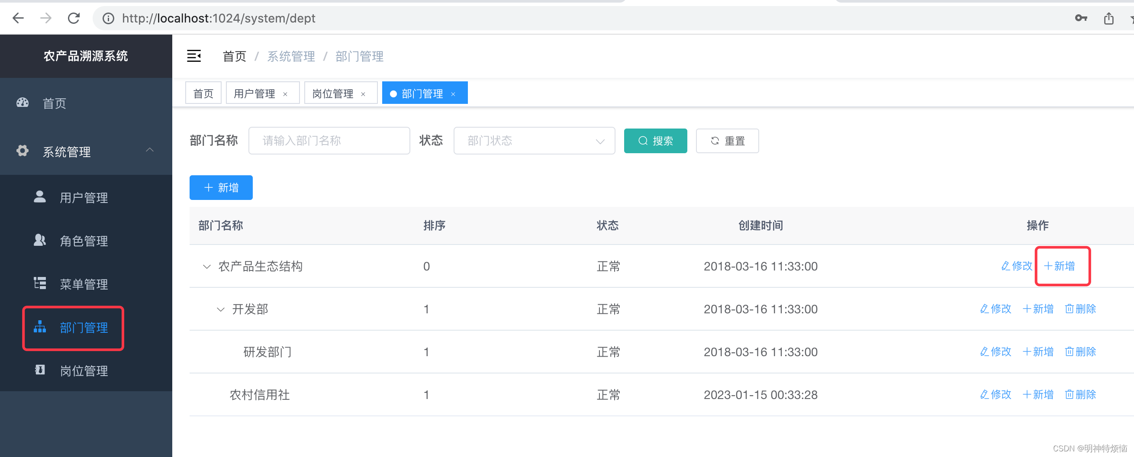1134x457 pixels.
Task: Click the 搜索 button
Action: [x=655, y=141]
